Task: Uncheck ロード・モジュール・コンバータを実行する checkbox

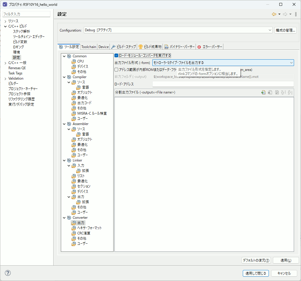Action: [x=116, y=56]
